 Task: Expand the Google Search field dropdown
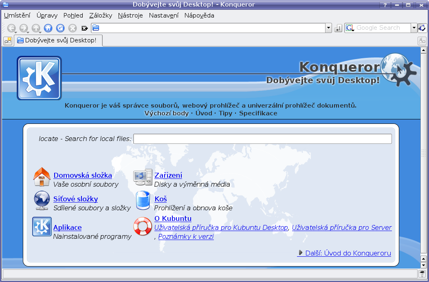click(414, 28)
